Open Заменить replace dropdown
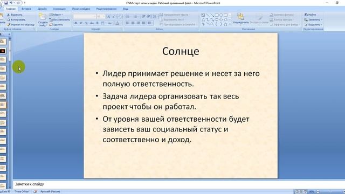Screen dimensions: 345x194 [313, 19]
